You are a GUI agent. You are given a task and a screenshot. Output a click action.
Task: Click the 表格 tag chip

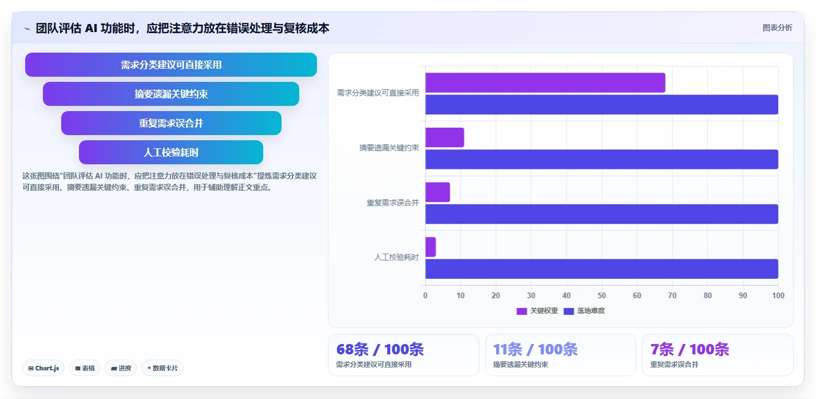coord(85,368)
